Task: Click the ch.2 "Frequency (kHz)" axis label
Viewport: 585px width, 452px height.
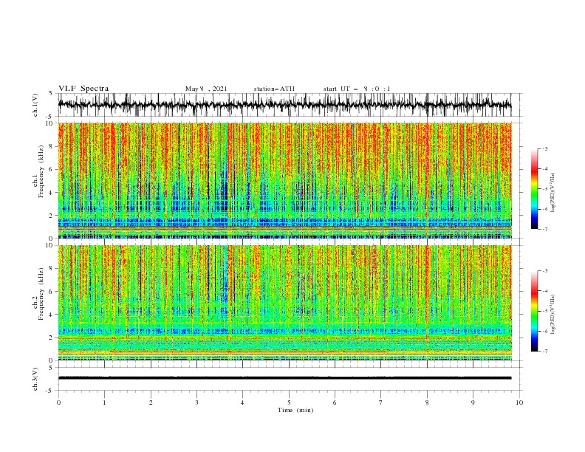Action: [41, 293]
